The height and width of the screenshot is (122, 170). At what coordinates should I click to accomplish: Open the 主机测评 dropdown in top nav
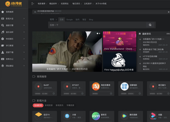(89, 4)
